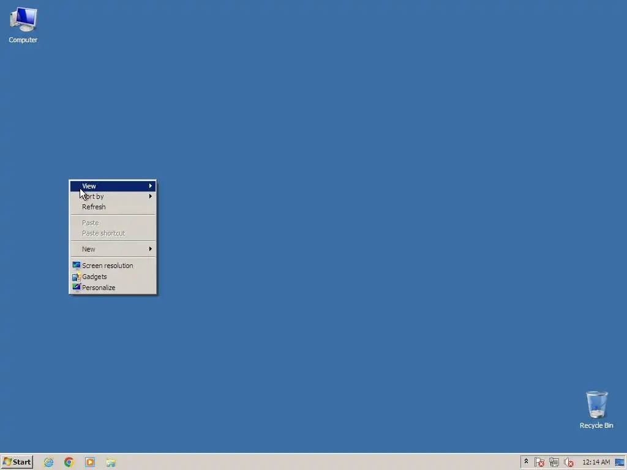This screenshot has height=470, width=627.
Task: Click the Show desktop tray icon
Action: point(620,463)
